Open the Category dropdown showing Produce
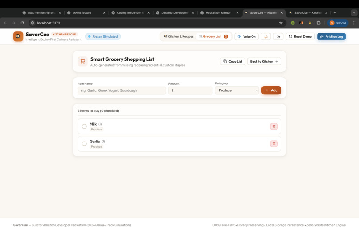359x232 pixels. 237,90
